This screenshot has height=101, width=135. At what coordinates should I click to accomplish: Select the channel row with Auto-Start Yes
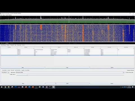(x=67, y=50)
